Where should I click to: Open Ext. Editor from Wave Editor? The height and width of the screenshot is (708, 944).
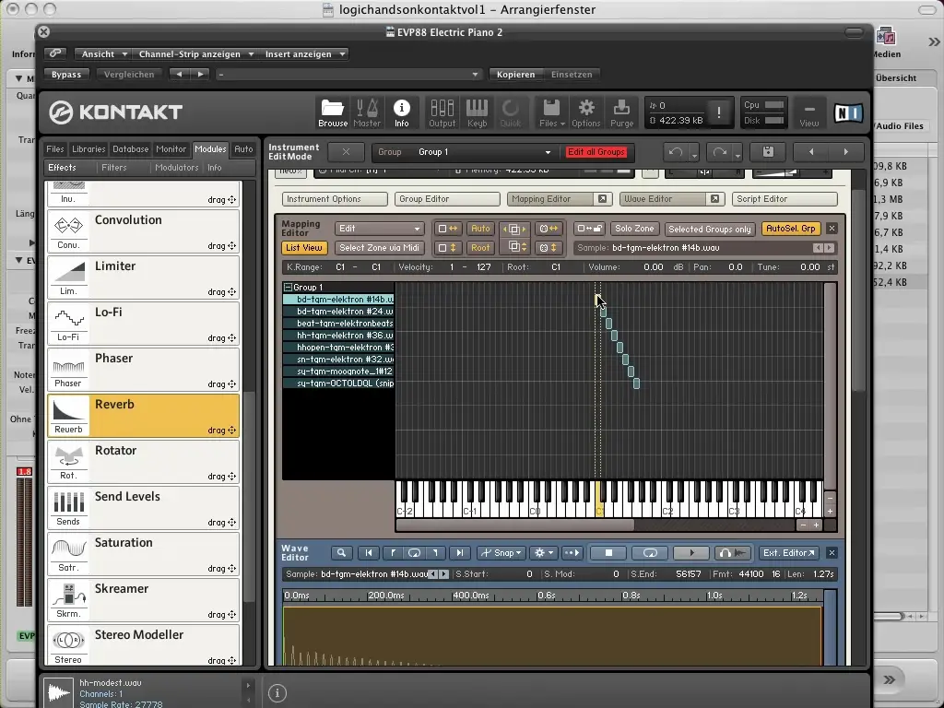click(x=788, y=553)
